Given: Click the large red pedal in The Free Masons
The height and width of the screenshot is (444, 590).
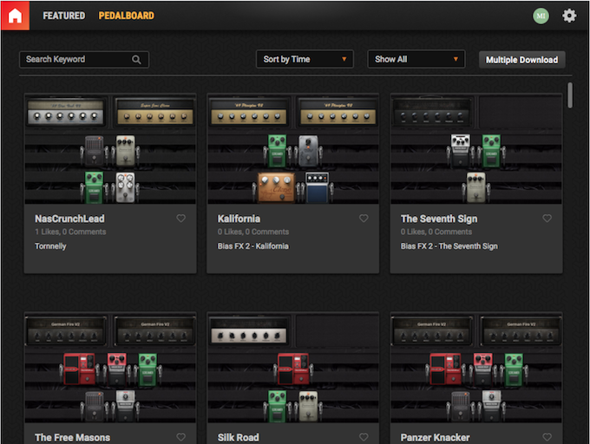Looking at the screenshot, I should [80, 369].
